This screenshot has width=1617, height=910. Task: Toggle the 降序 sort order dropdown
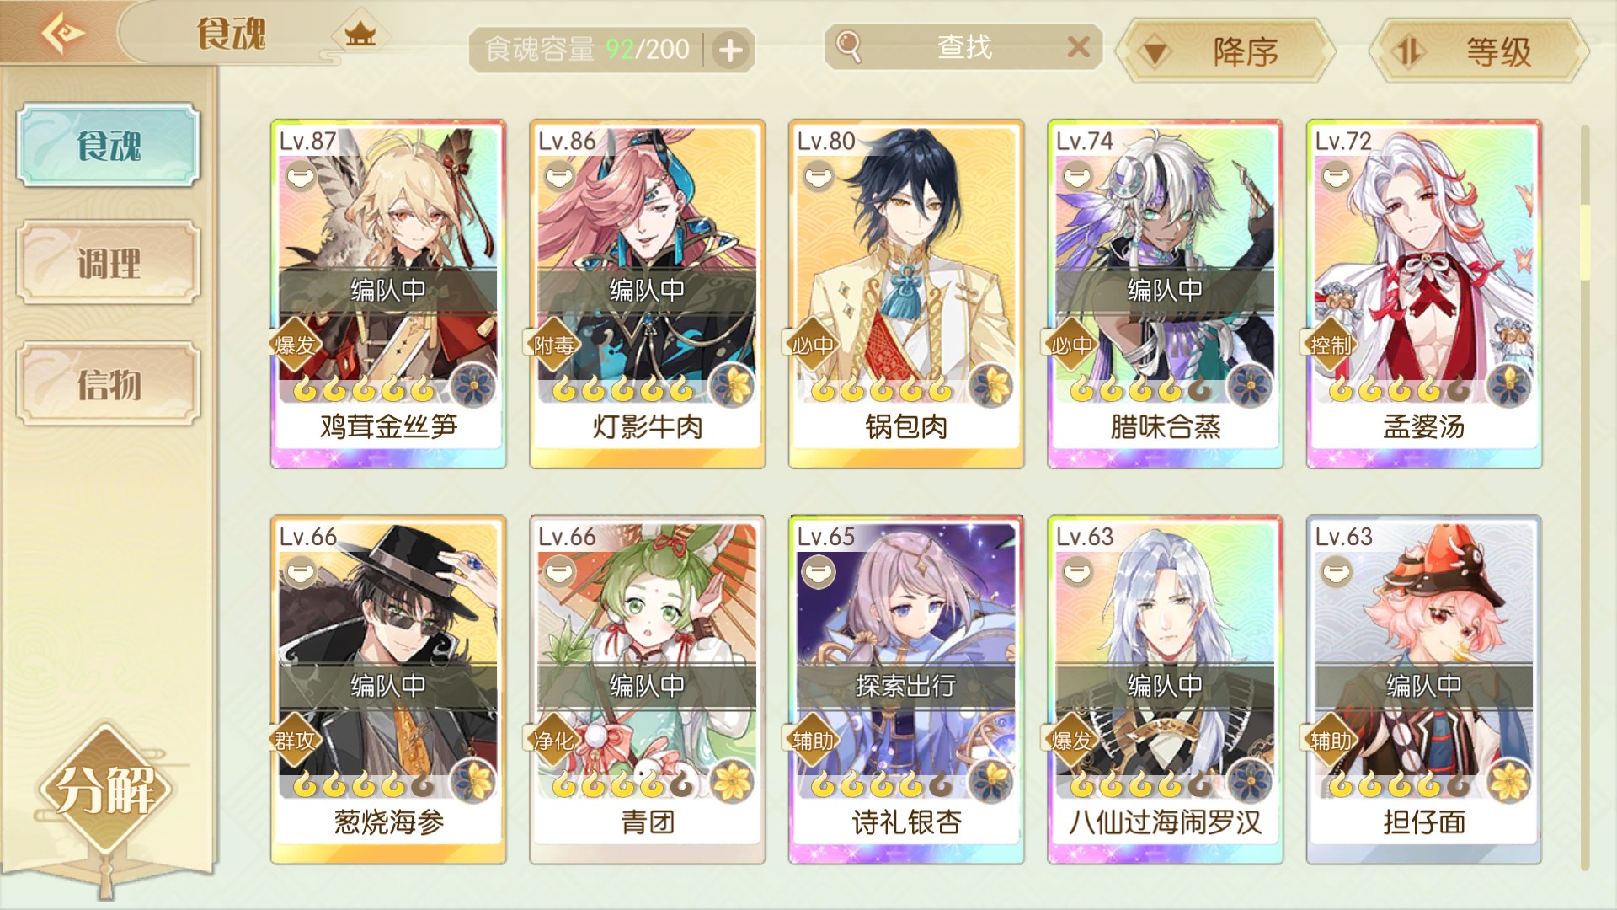pos(1225,52)
